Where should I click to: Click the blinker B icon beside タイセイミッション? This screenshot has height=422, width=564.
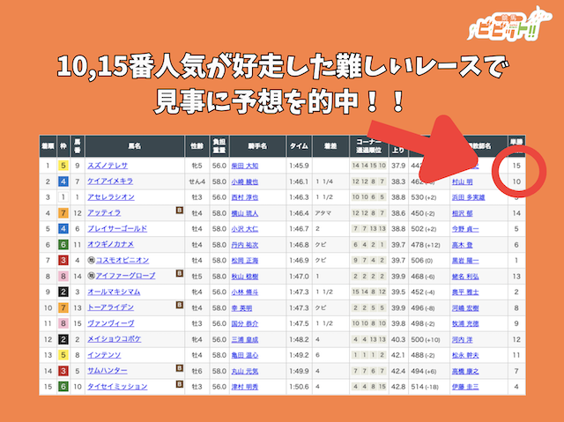pos(180,384)
